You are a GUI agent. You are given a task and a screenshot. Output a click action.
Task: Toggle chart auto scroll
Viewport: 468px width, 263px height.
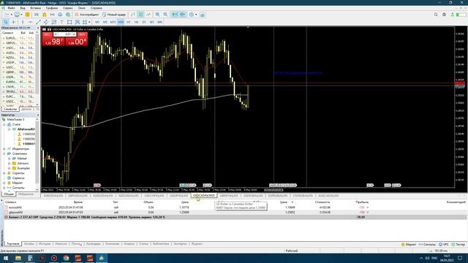(x=175, y=15)
